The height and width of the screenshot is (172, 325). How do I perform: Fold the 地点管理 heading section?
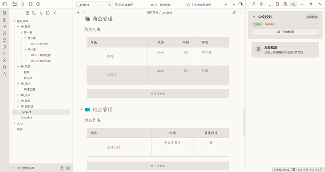(81, 109)
